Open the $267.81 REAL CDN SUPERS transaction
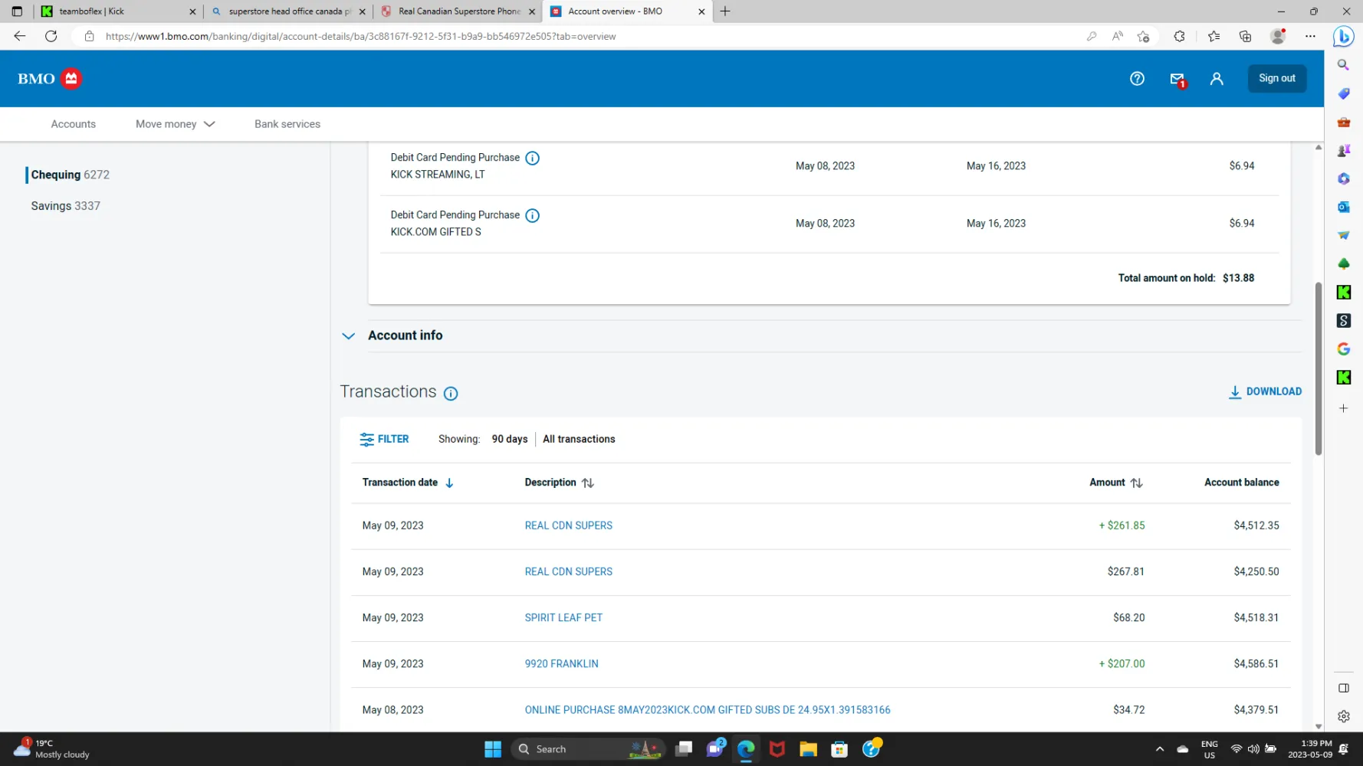Screen dimensions: 1363x766 568,571
